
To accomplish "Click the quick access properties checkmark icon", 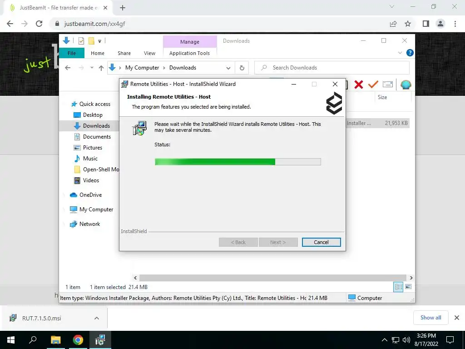I will click(81, 41).
